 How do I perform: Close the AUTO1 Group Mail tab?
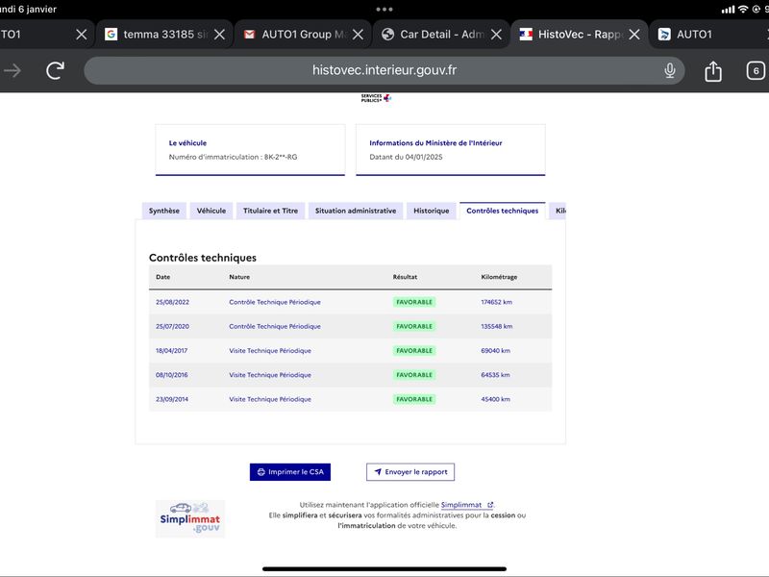(x=358, y=35)
